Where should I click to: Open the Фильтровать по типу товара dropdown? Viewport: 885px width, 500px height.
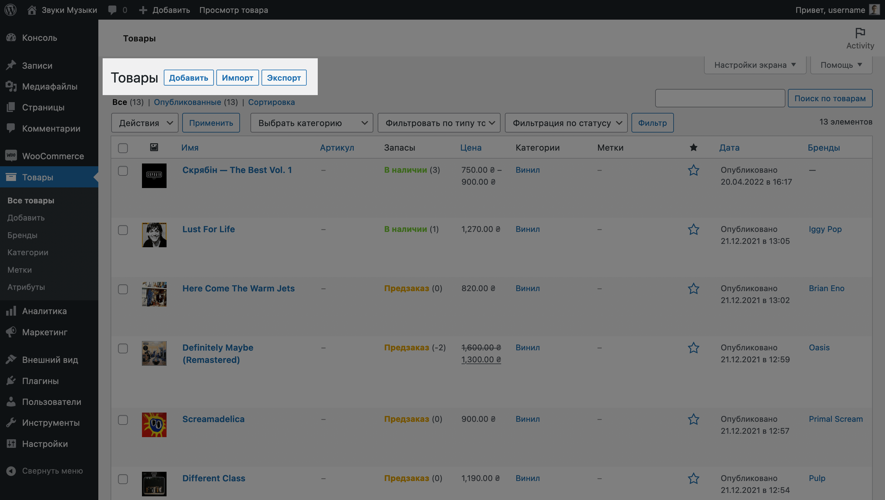click(x=439, y=123)
